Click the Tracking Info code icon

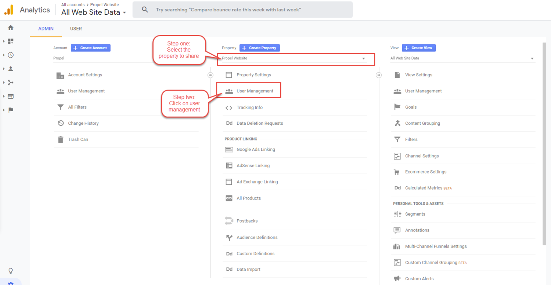[x=229, y=107]
